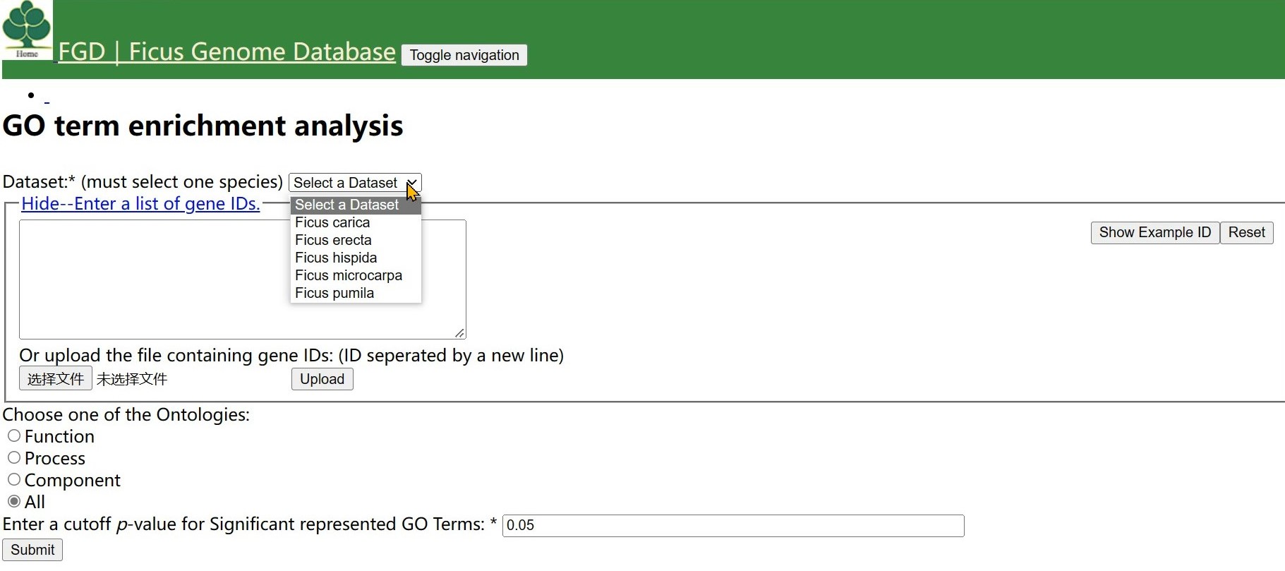Screen dimensions: 1285x571
Task: Select the Function ontology radio button
Action: (x=14, y=436)
